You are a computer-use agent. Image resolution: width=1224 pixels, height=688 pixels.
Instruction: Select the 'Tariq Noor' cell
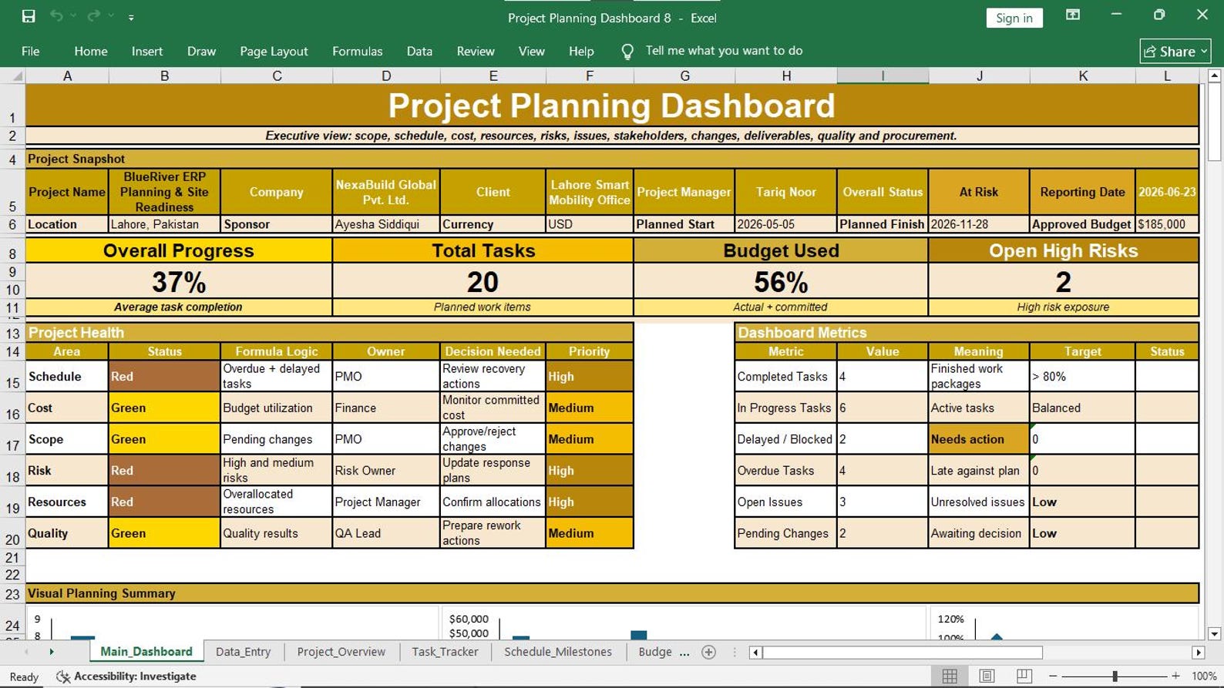pyautogui.click(x=786, y=192)
